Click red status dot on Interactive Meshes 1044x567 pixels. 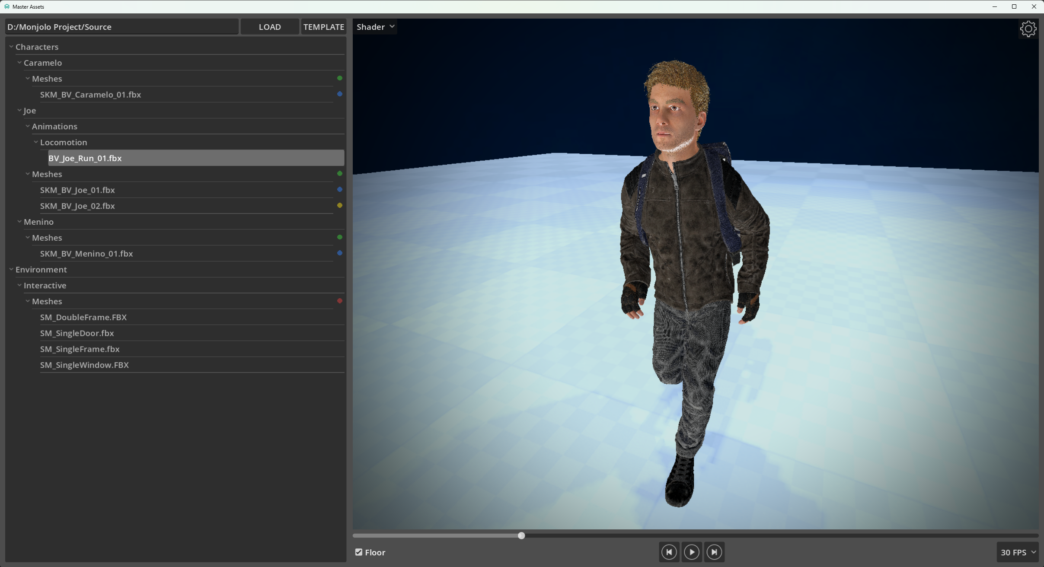tap(340, 301)
